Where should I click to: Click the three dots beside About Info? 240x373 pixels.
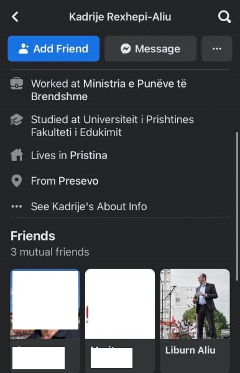17,206
